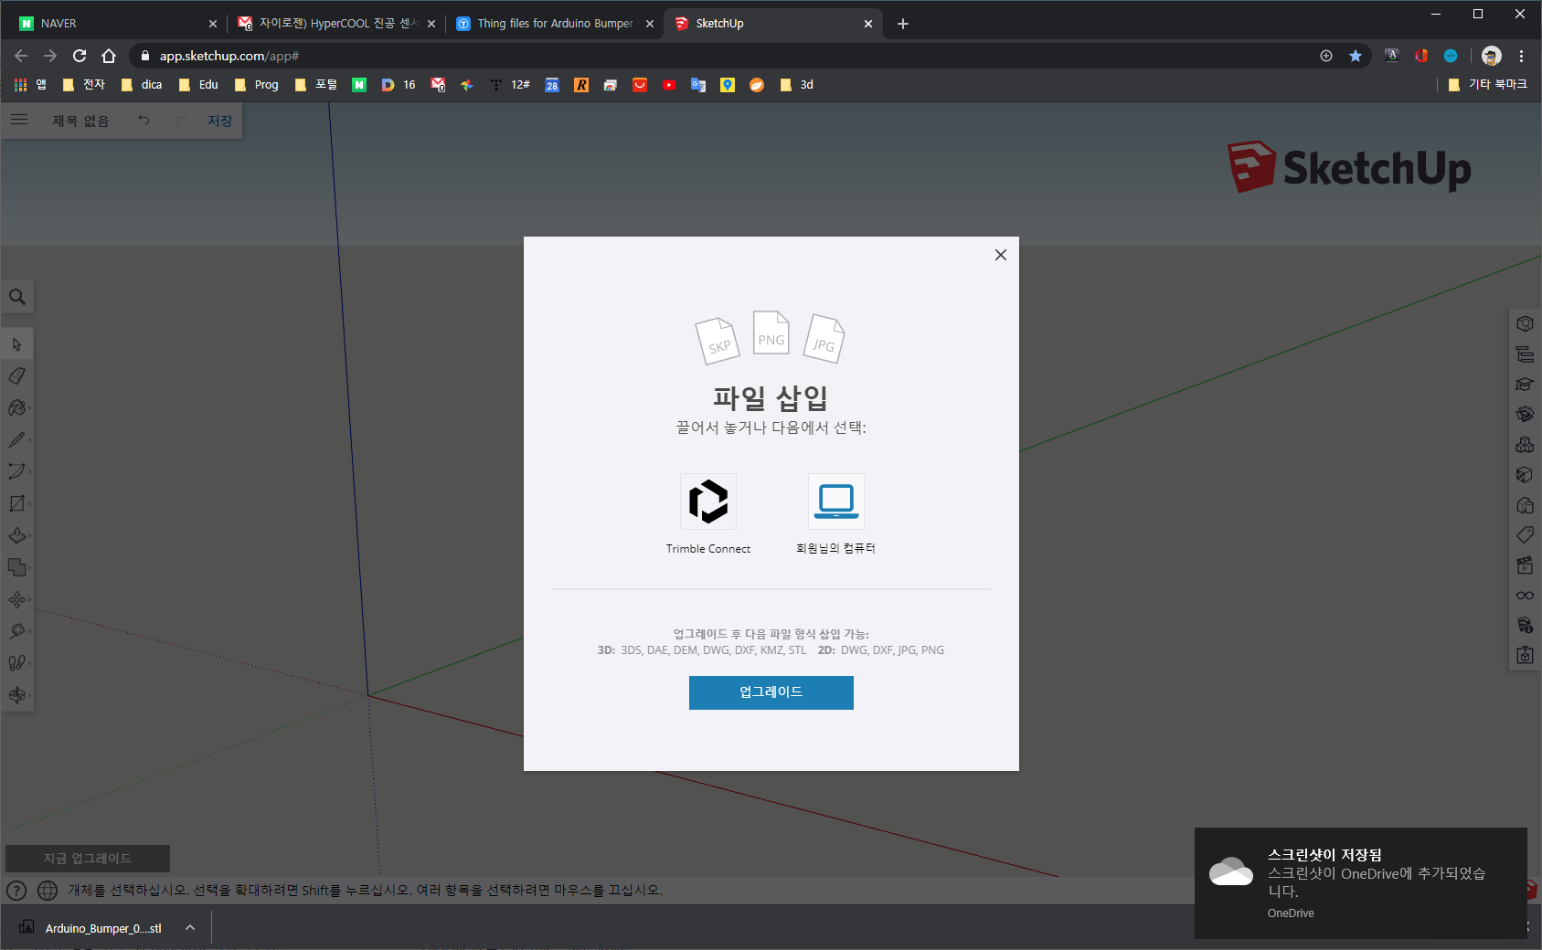The width and height of the screenshot is (1542, 950).
Task: Open the Tags panel
Action: click(x=1525, y=535)
